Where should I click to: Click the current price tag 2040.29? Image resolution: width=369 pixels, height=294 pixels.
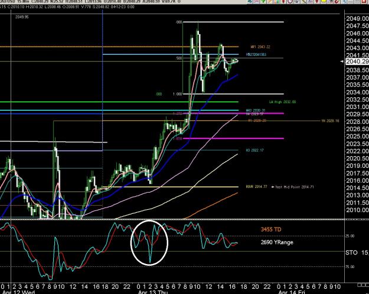pyautogui.click(x=357, y=61)
